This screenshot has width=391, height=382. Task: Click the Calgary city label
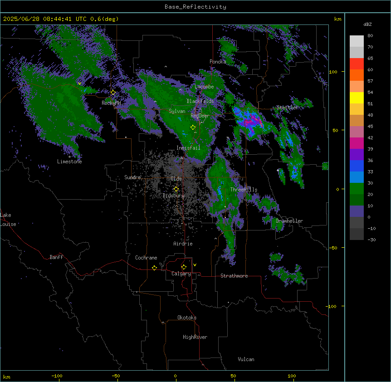coord(181,274)
